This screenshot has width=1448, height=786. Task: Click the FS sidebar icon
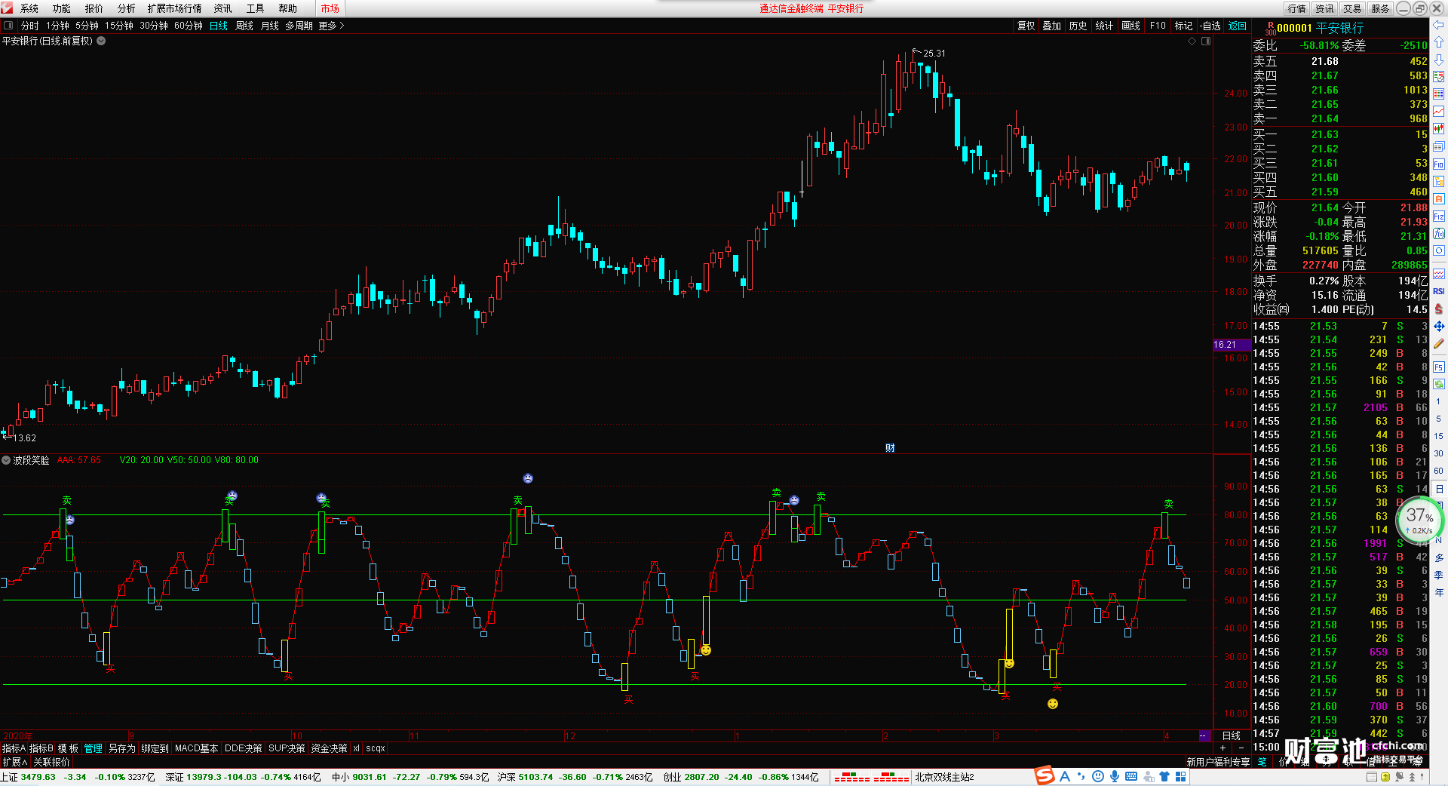pos(1438,367)
